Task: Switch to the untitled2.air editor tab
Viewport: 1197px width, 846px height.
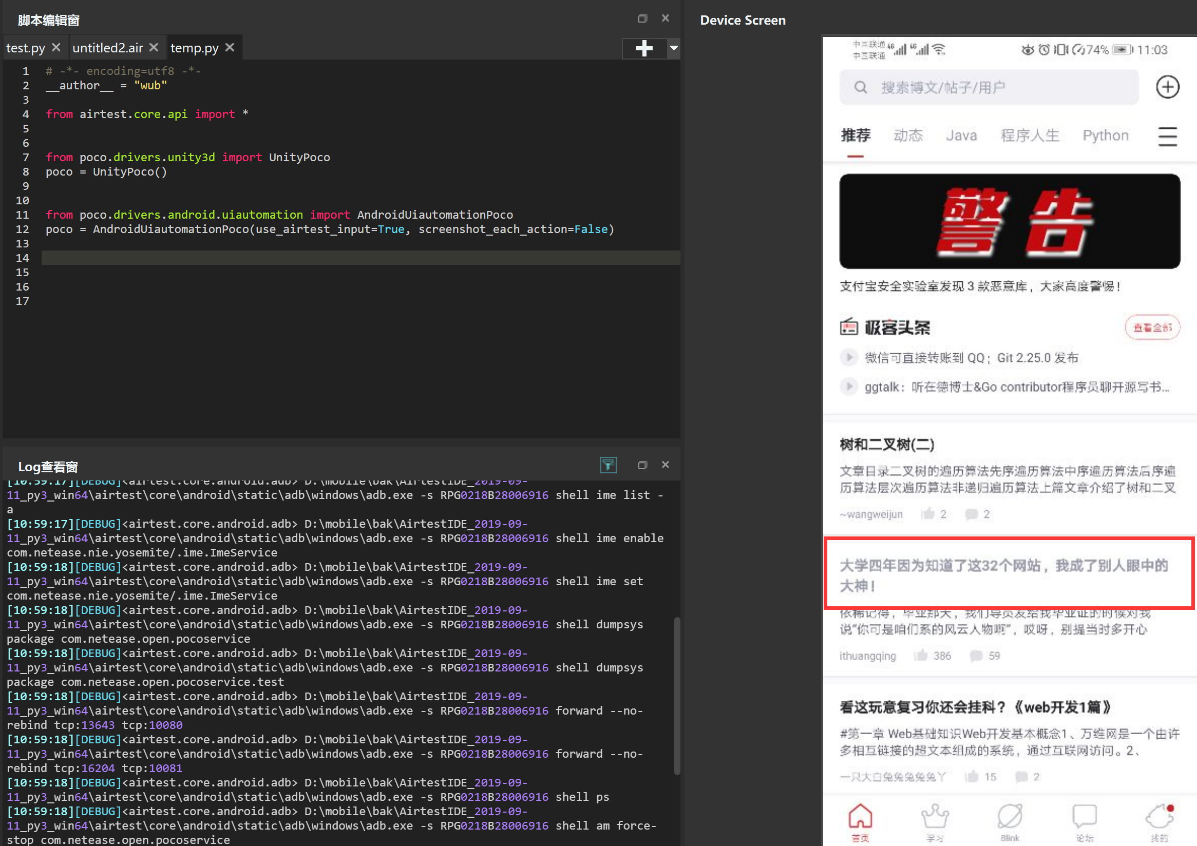Action: (108, 47)
